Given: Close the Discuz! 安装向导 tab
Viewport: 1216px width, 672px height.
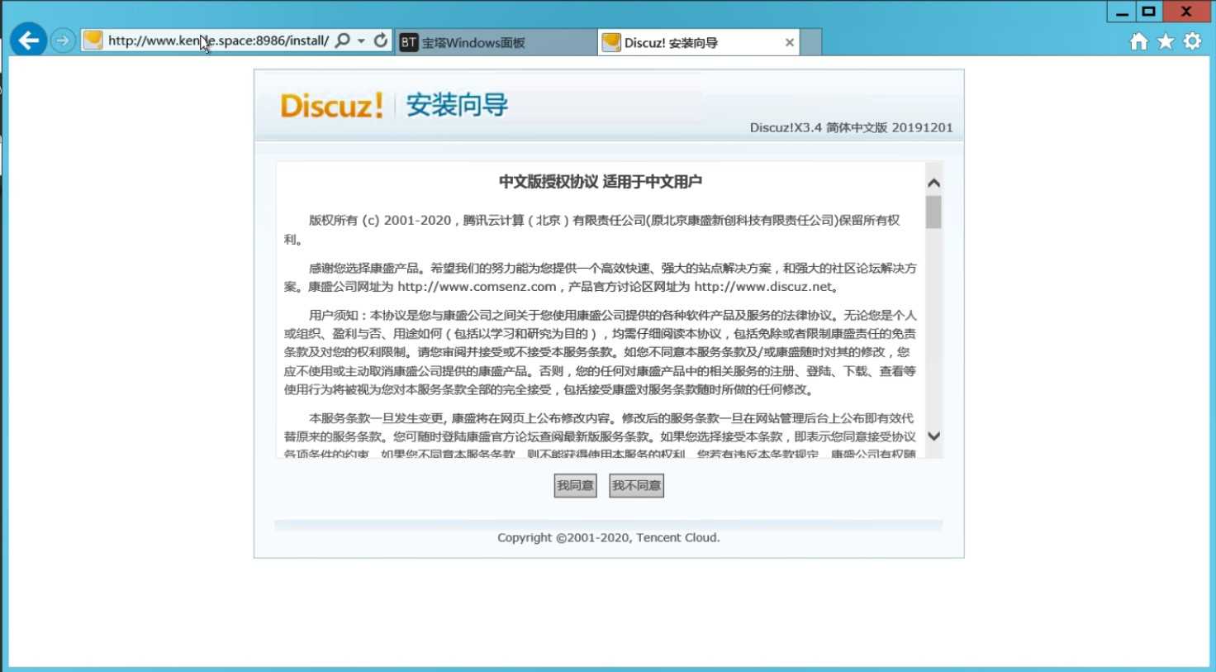Looking at the screenshot, I should point(790,42).
